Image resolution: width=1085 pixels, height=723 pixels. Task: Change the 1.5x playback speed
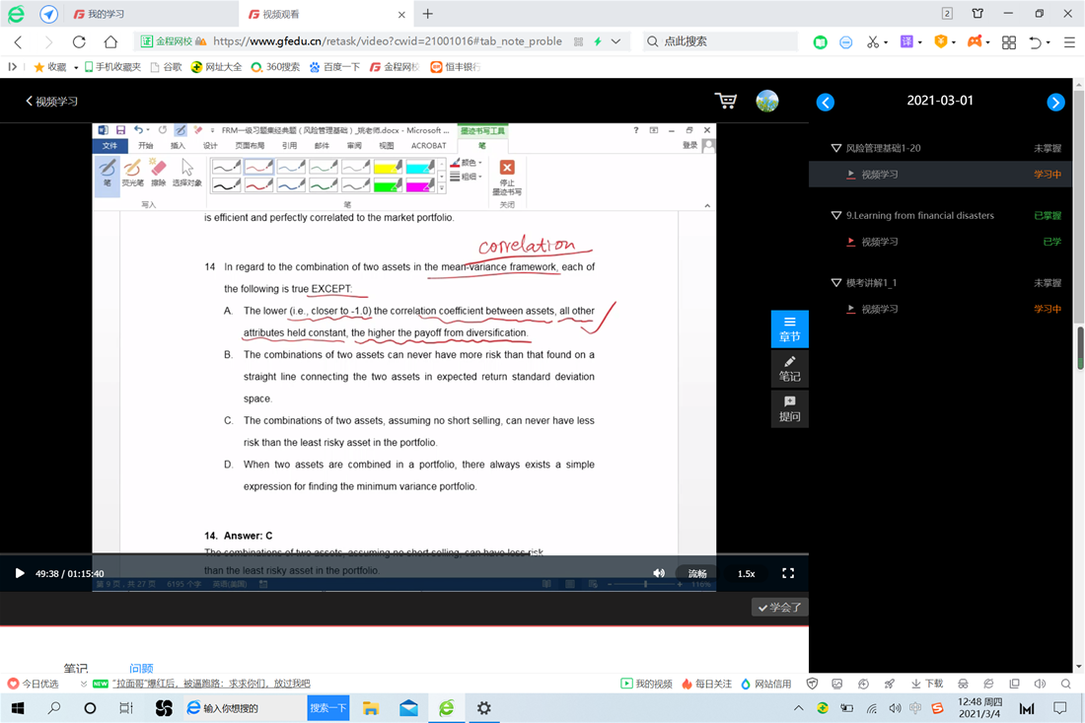pyautogui.click(x=746, y=573)
